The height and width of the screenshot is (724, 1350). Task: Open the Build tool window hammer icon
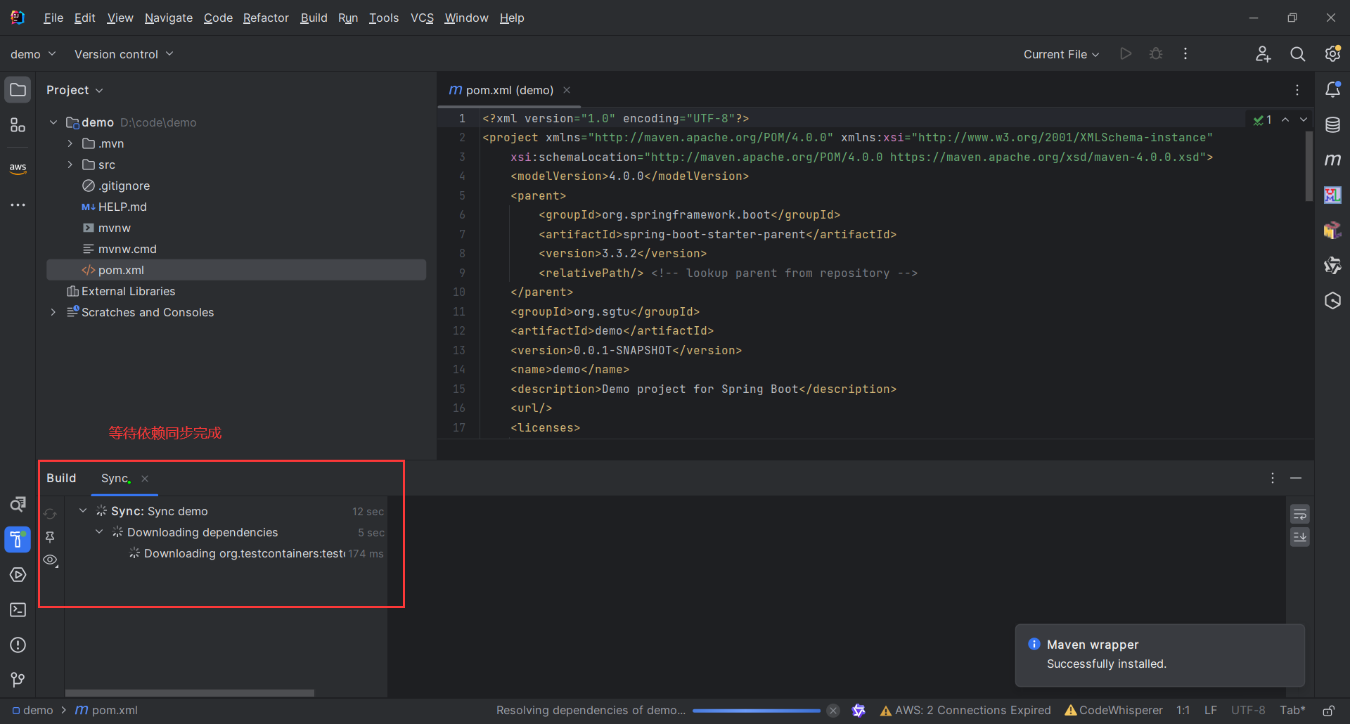pyautogui.click(x=18, y=540)
